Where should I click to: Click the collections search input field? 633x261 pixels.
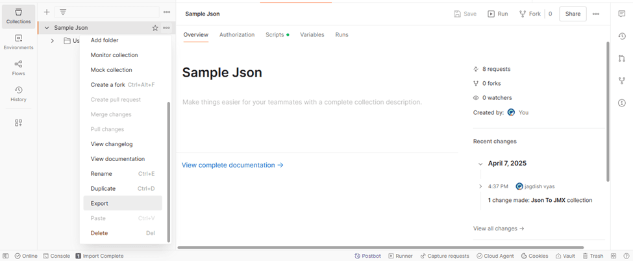[x=107, y=12]
